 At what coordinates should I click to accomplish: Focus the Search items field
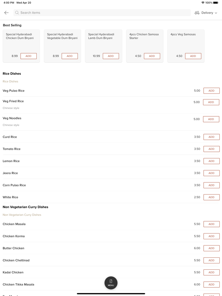pos(101,13)
